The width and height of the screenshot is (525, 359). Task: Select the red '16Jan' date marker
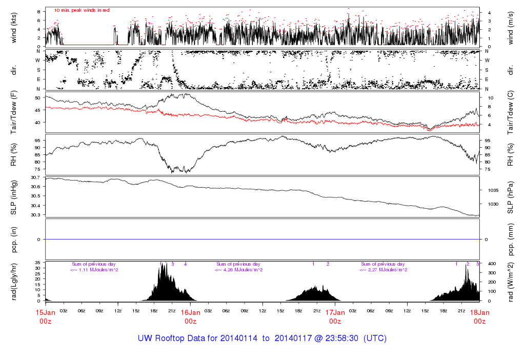(190, 312)
